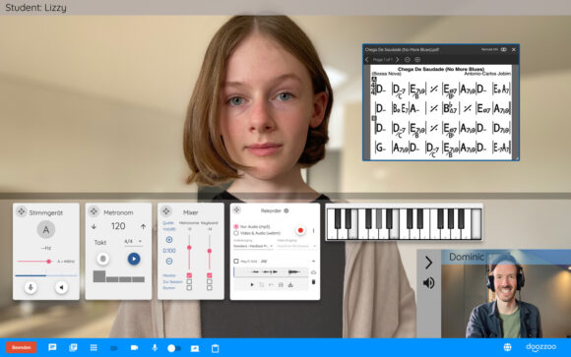The image size is (571, 357).
Task: Toggle the Remote On switch in PDF viewer
Action: 504,49
